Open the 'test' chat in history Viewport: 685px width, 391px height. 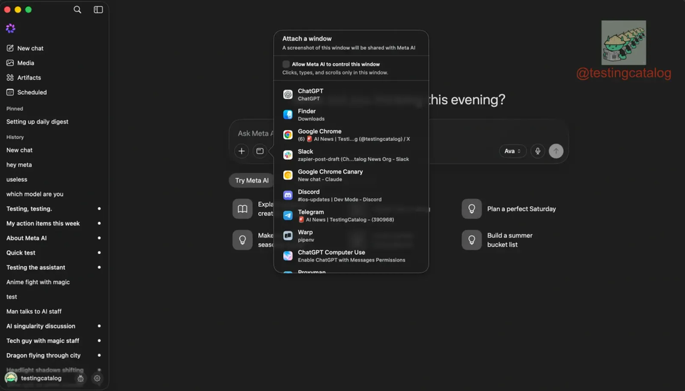coord(12,297)
